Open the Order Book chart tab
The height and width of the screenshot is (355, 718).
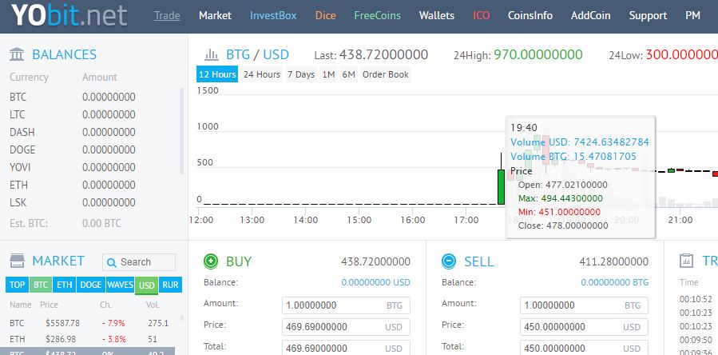[x=386, y=74]
